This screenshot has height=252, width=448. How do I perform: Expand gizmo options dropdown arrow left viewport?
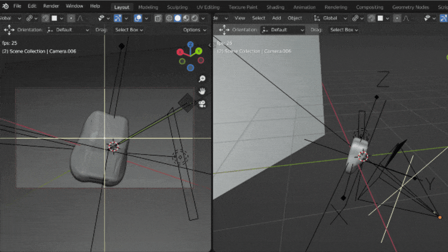(x=126, y=18)
